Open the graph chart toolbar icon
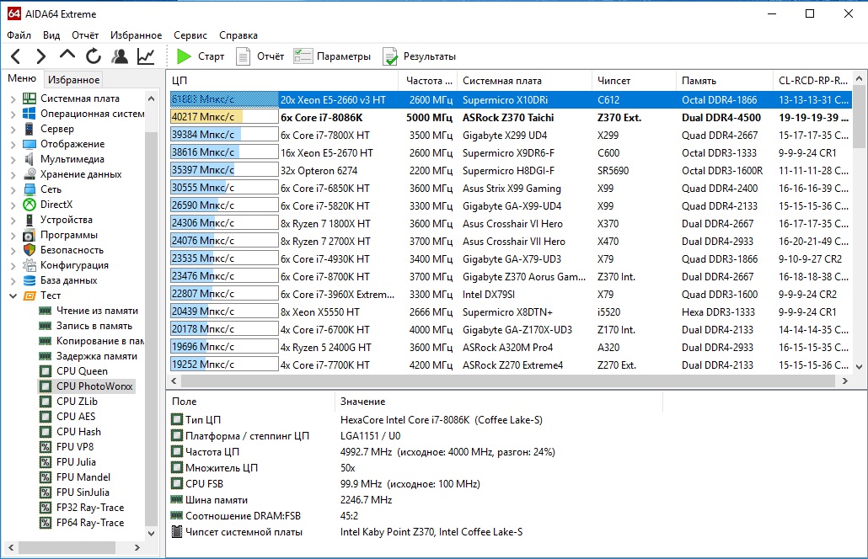The height and width of the screenshot is (559, 868). [146, 56]
